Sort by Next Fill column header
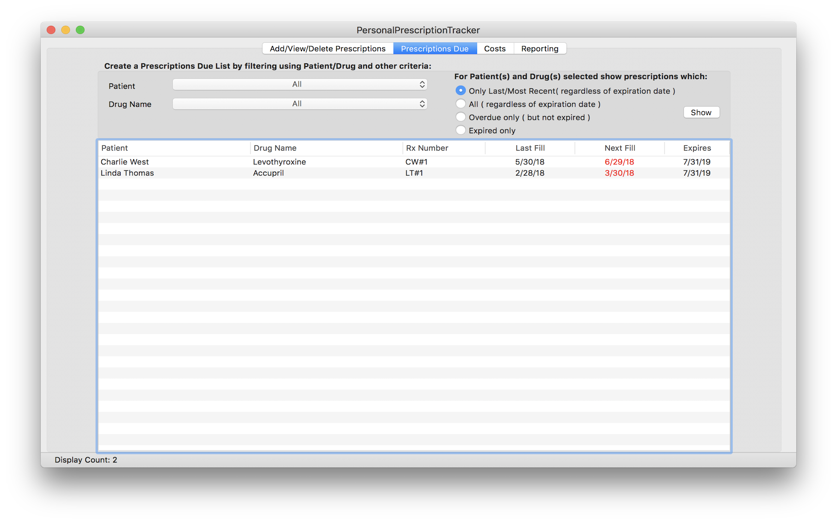The image size is (837, 523). [x=619, y=148]
